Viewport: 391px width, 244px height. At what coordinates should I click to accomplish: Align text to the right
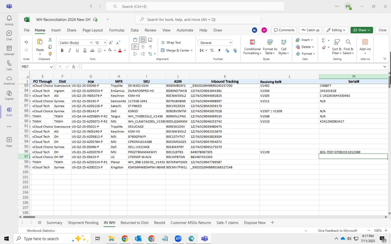(x=150, y=47)
